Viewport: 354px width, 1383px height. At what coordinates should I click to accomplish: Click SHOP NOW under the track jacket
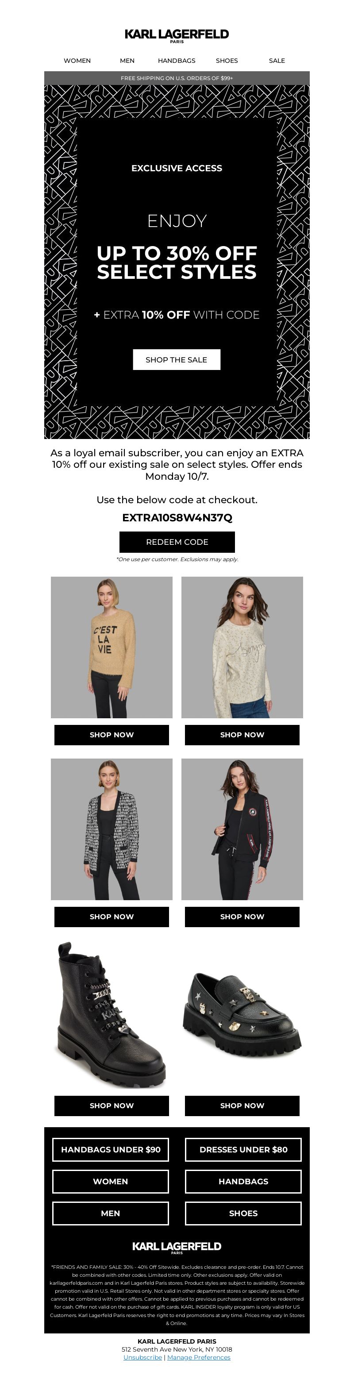(242, 917)
